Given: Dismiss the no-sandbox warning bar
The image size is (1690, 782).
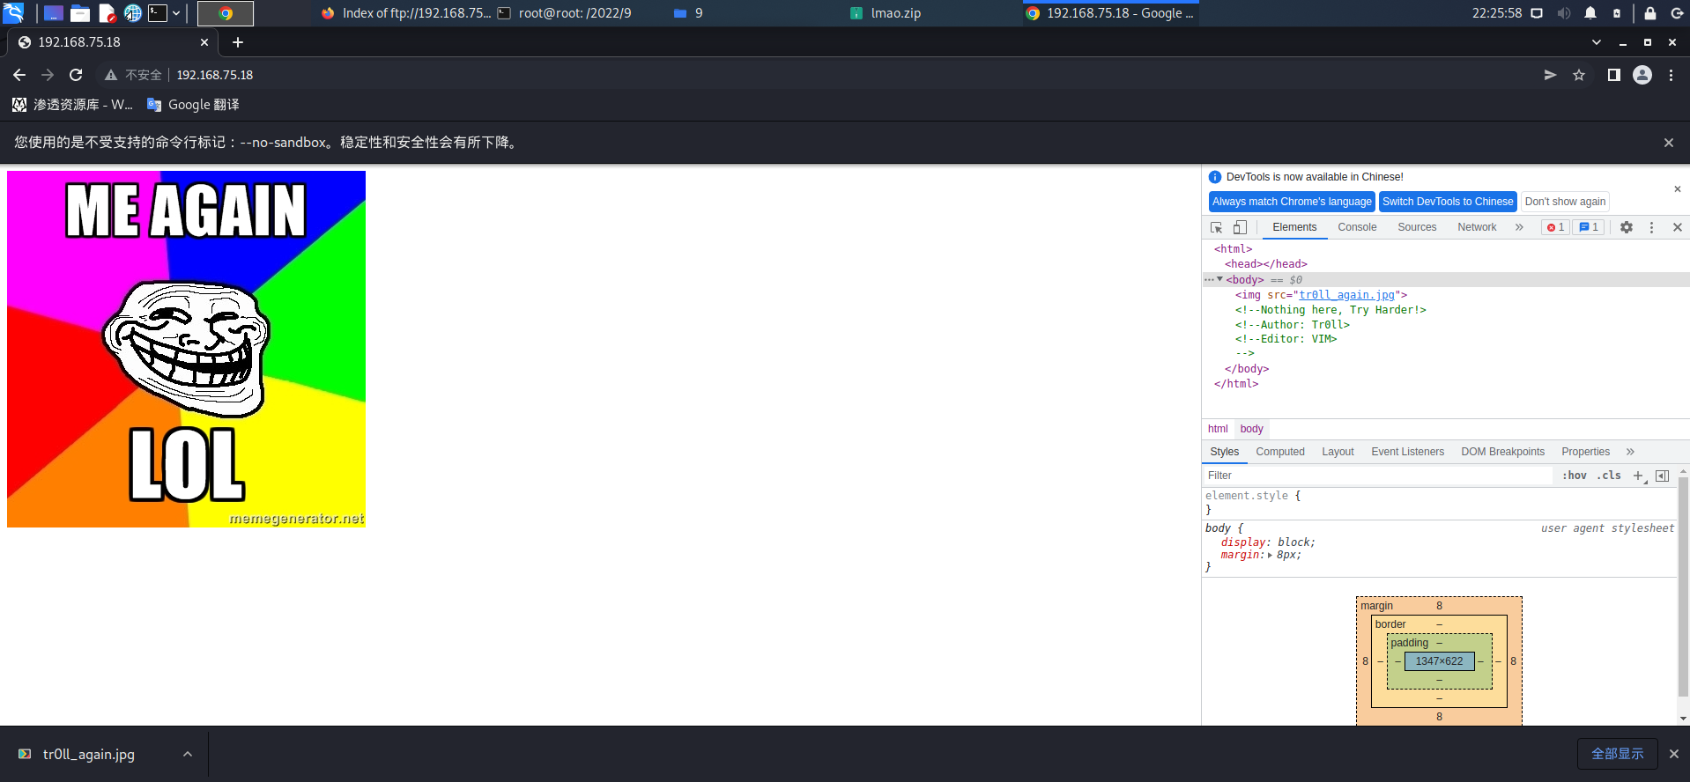Looking at the screenshot, I should tap(1668, 143).
